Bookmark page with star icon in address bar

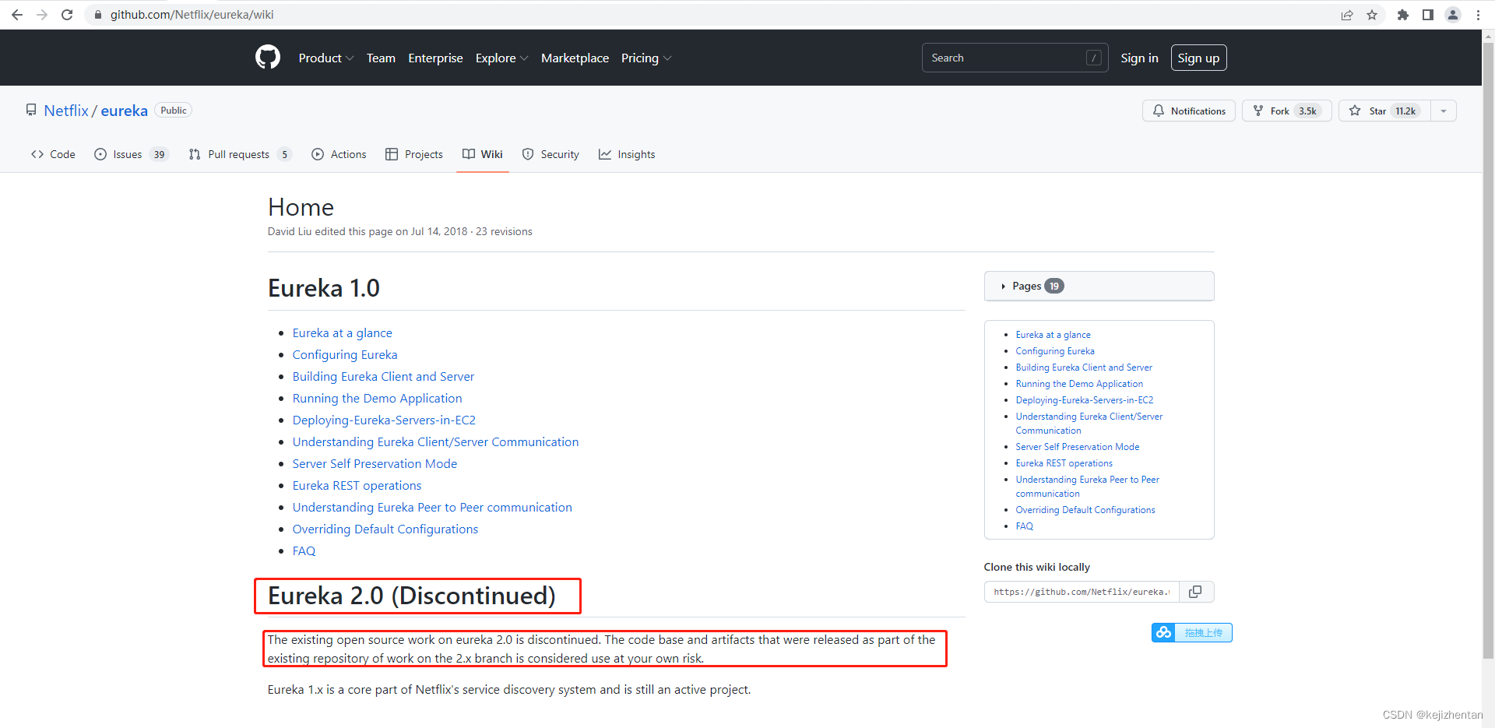coord(1372,15)
